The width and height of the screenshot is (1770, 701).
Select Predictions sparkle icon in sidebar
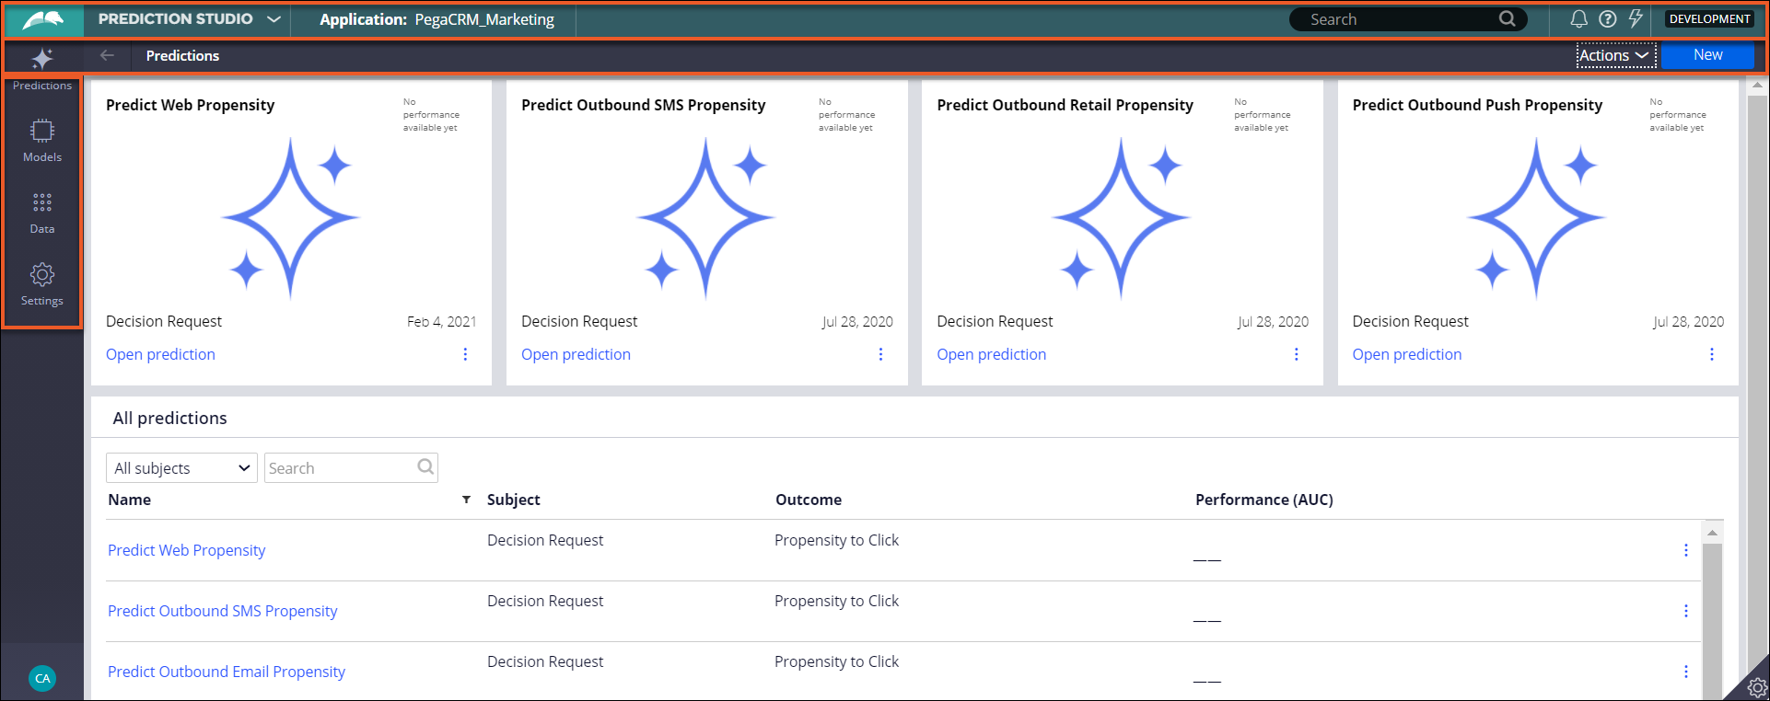tap(42, 59)
